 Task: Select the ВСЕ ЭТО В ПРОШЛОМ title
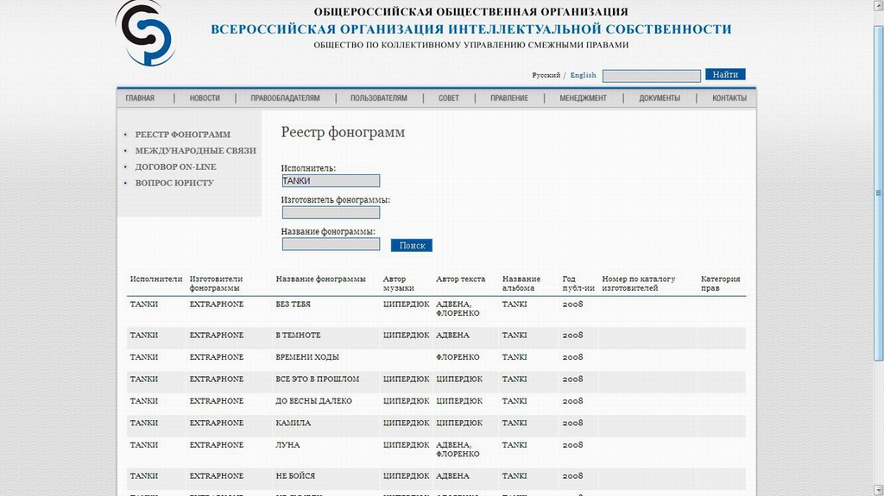pyautogui.click(x=318, y=380)
